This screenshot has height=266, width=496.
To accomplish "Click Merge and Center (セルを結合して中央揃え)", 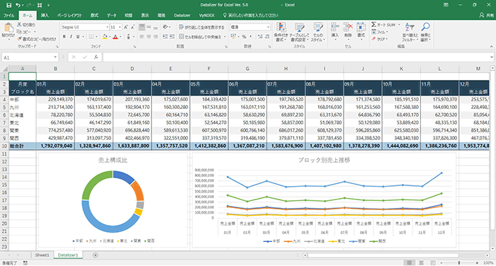I will coord(201,37).
